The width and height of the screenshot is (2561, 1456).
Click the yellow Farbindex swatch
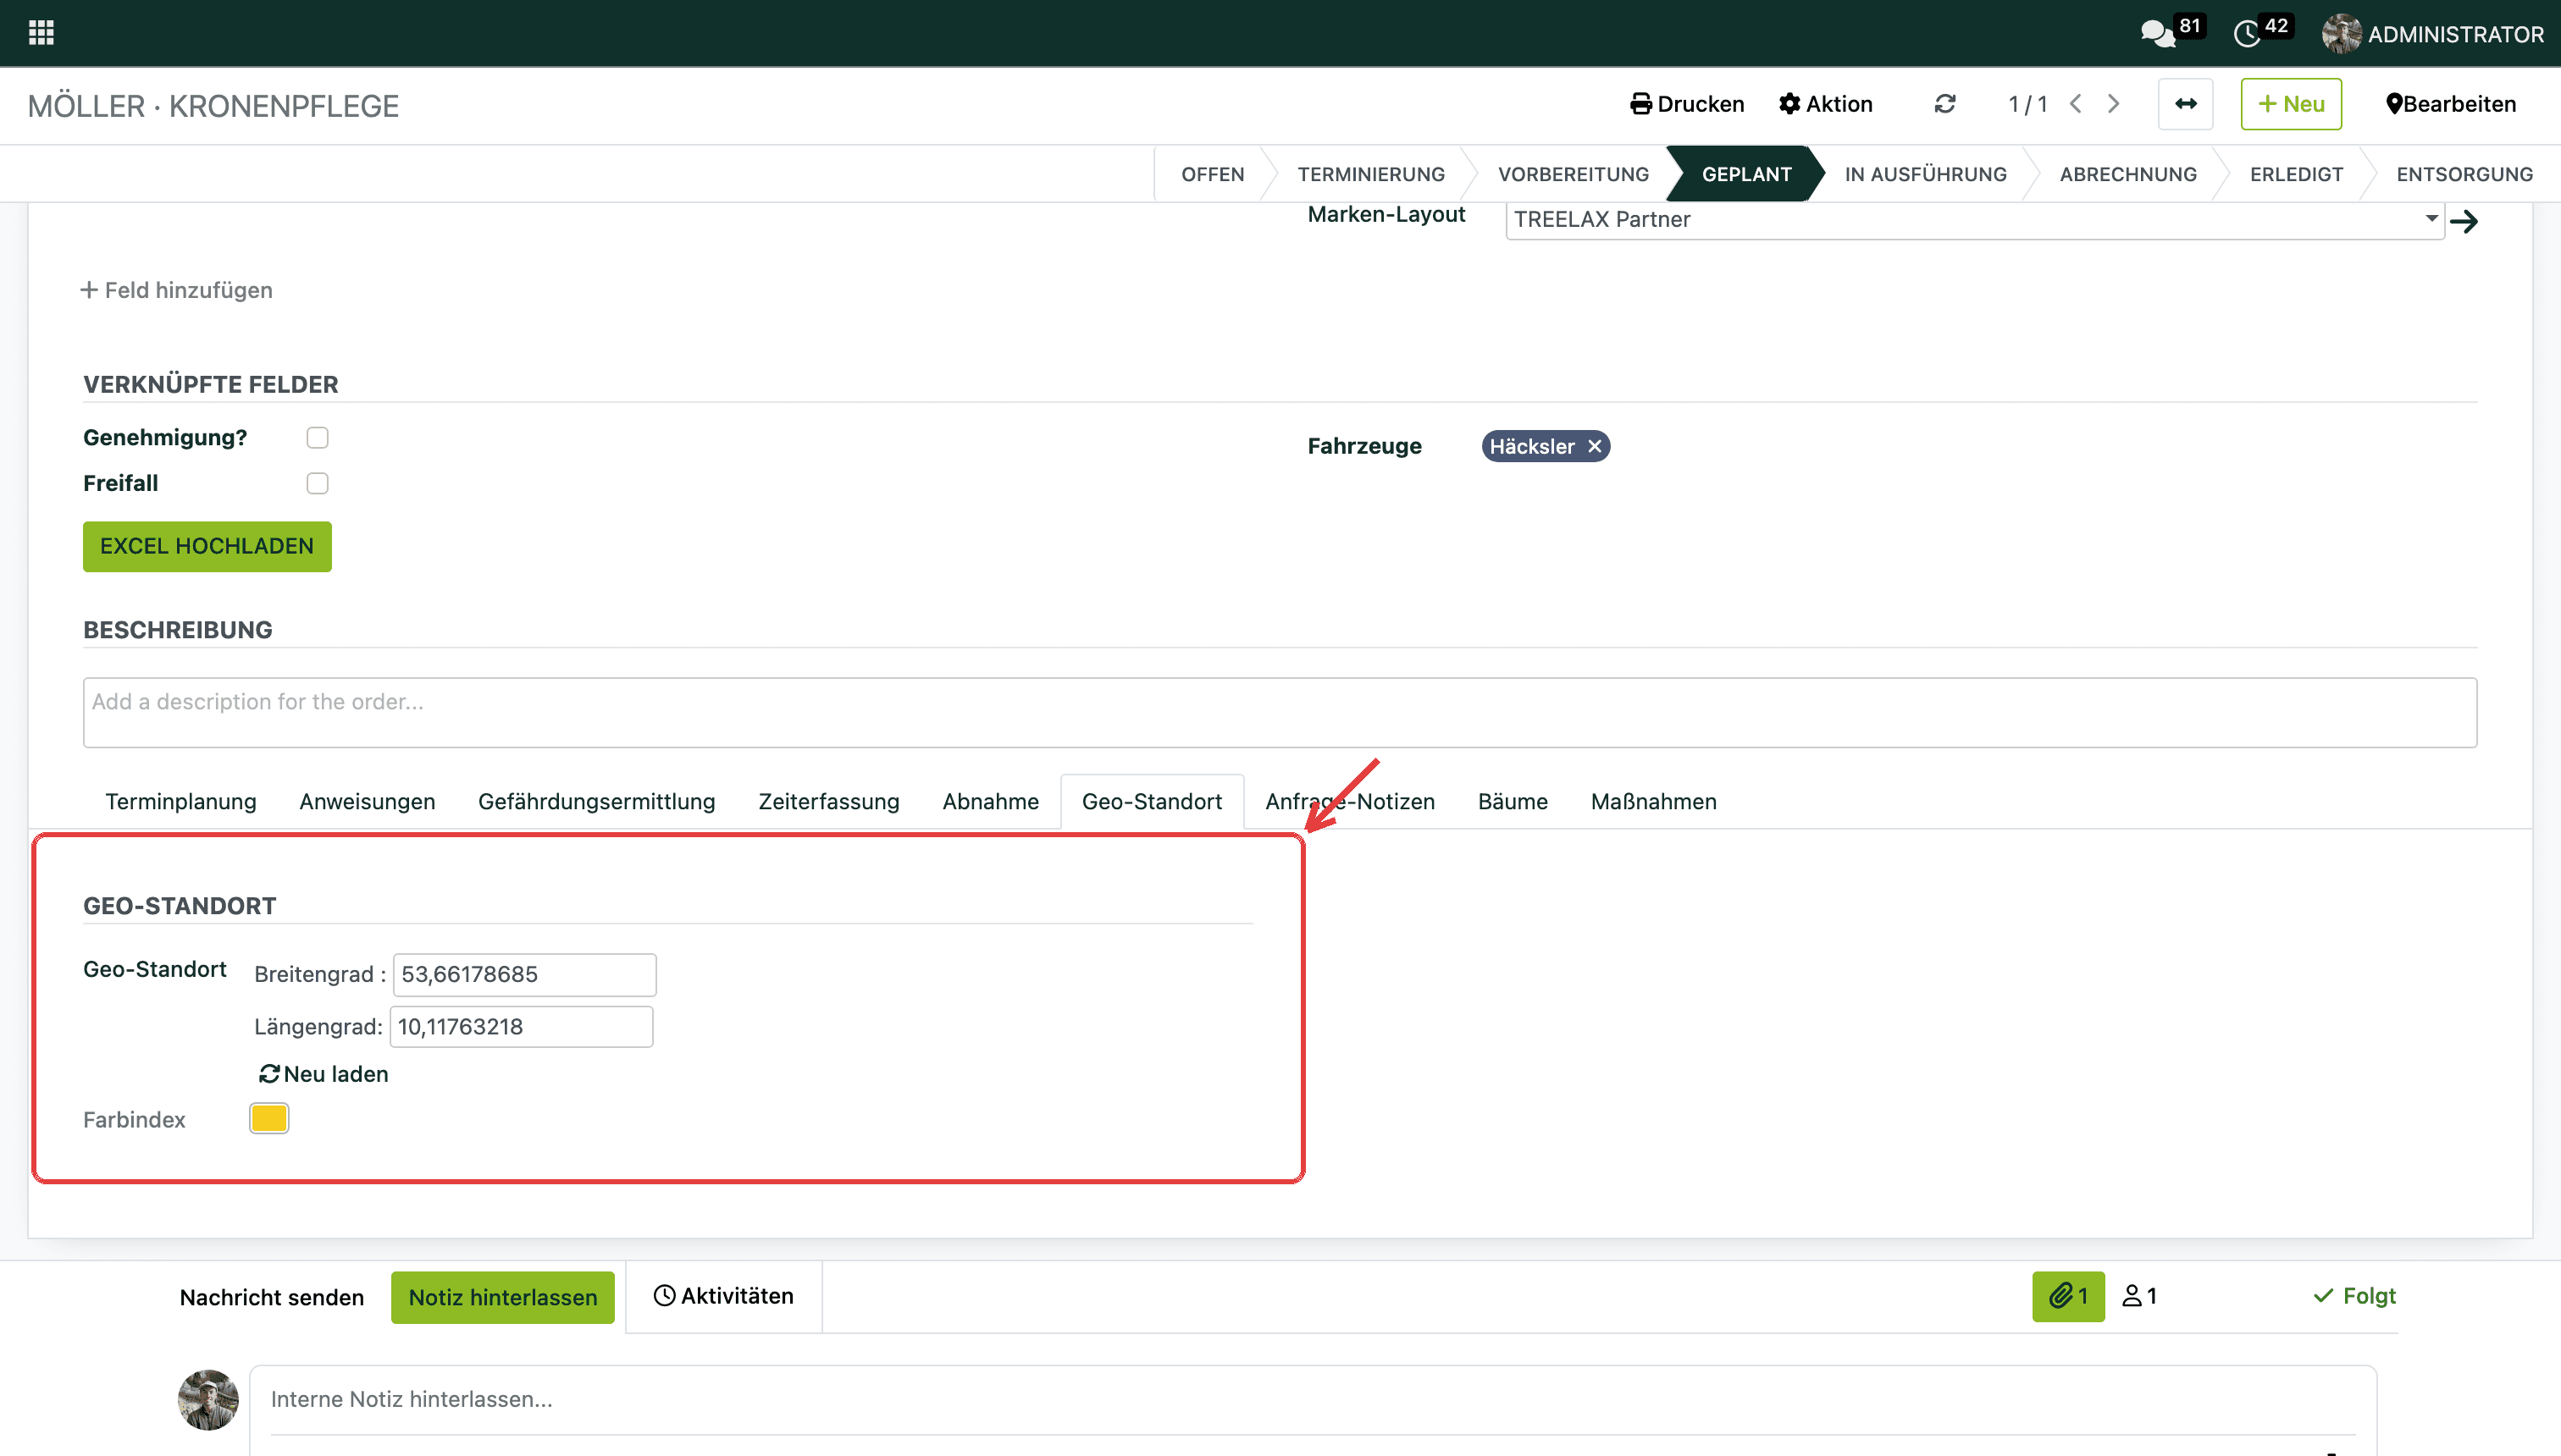point(269,1118)
